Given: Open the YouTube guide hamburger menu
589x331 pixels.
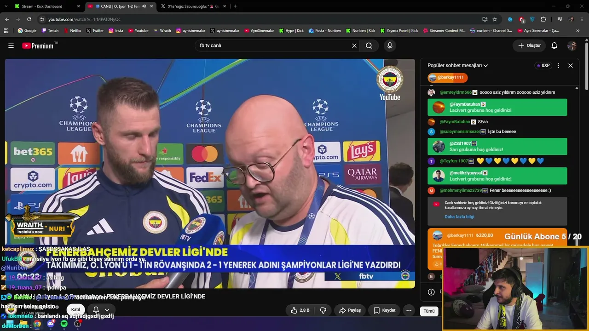Looking at the screenshot, I should [11, 46].
